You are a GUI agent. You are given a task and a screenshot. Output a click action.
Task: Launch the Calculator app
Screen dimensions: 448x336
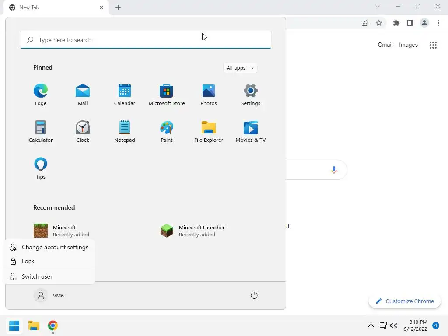point(41,131)
